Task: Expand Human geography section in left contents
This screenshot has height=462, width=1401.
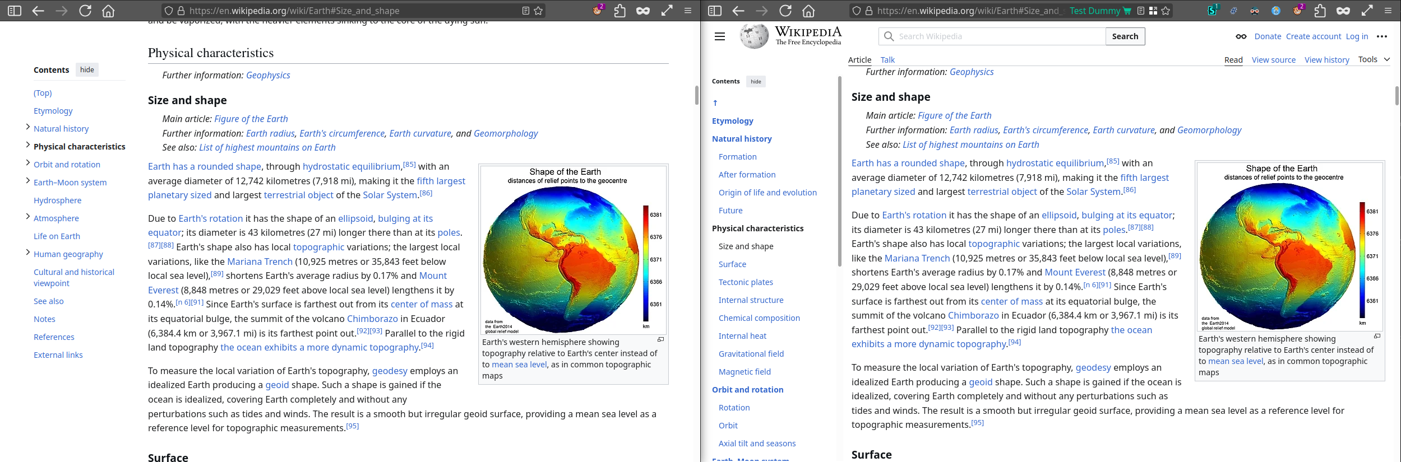Action: tap(28, 253)
